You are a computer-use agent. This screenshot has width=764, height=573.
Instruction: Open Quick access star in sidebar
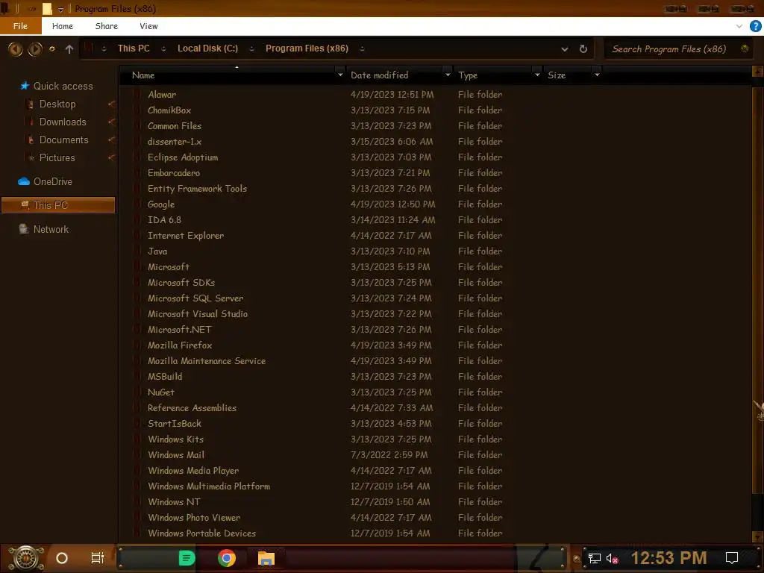(25, 87)
